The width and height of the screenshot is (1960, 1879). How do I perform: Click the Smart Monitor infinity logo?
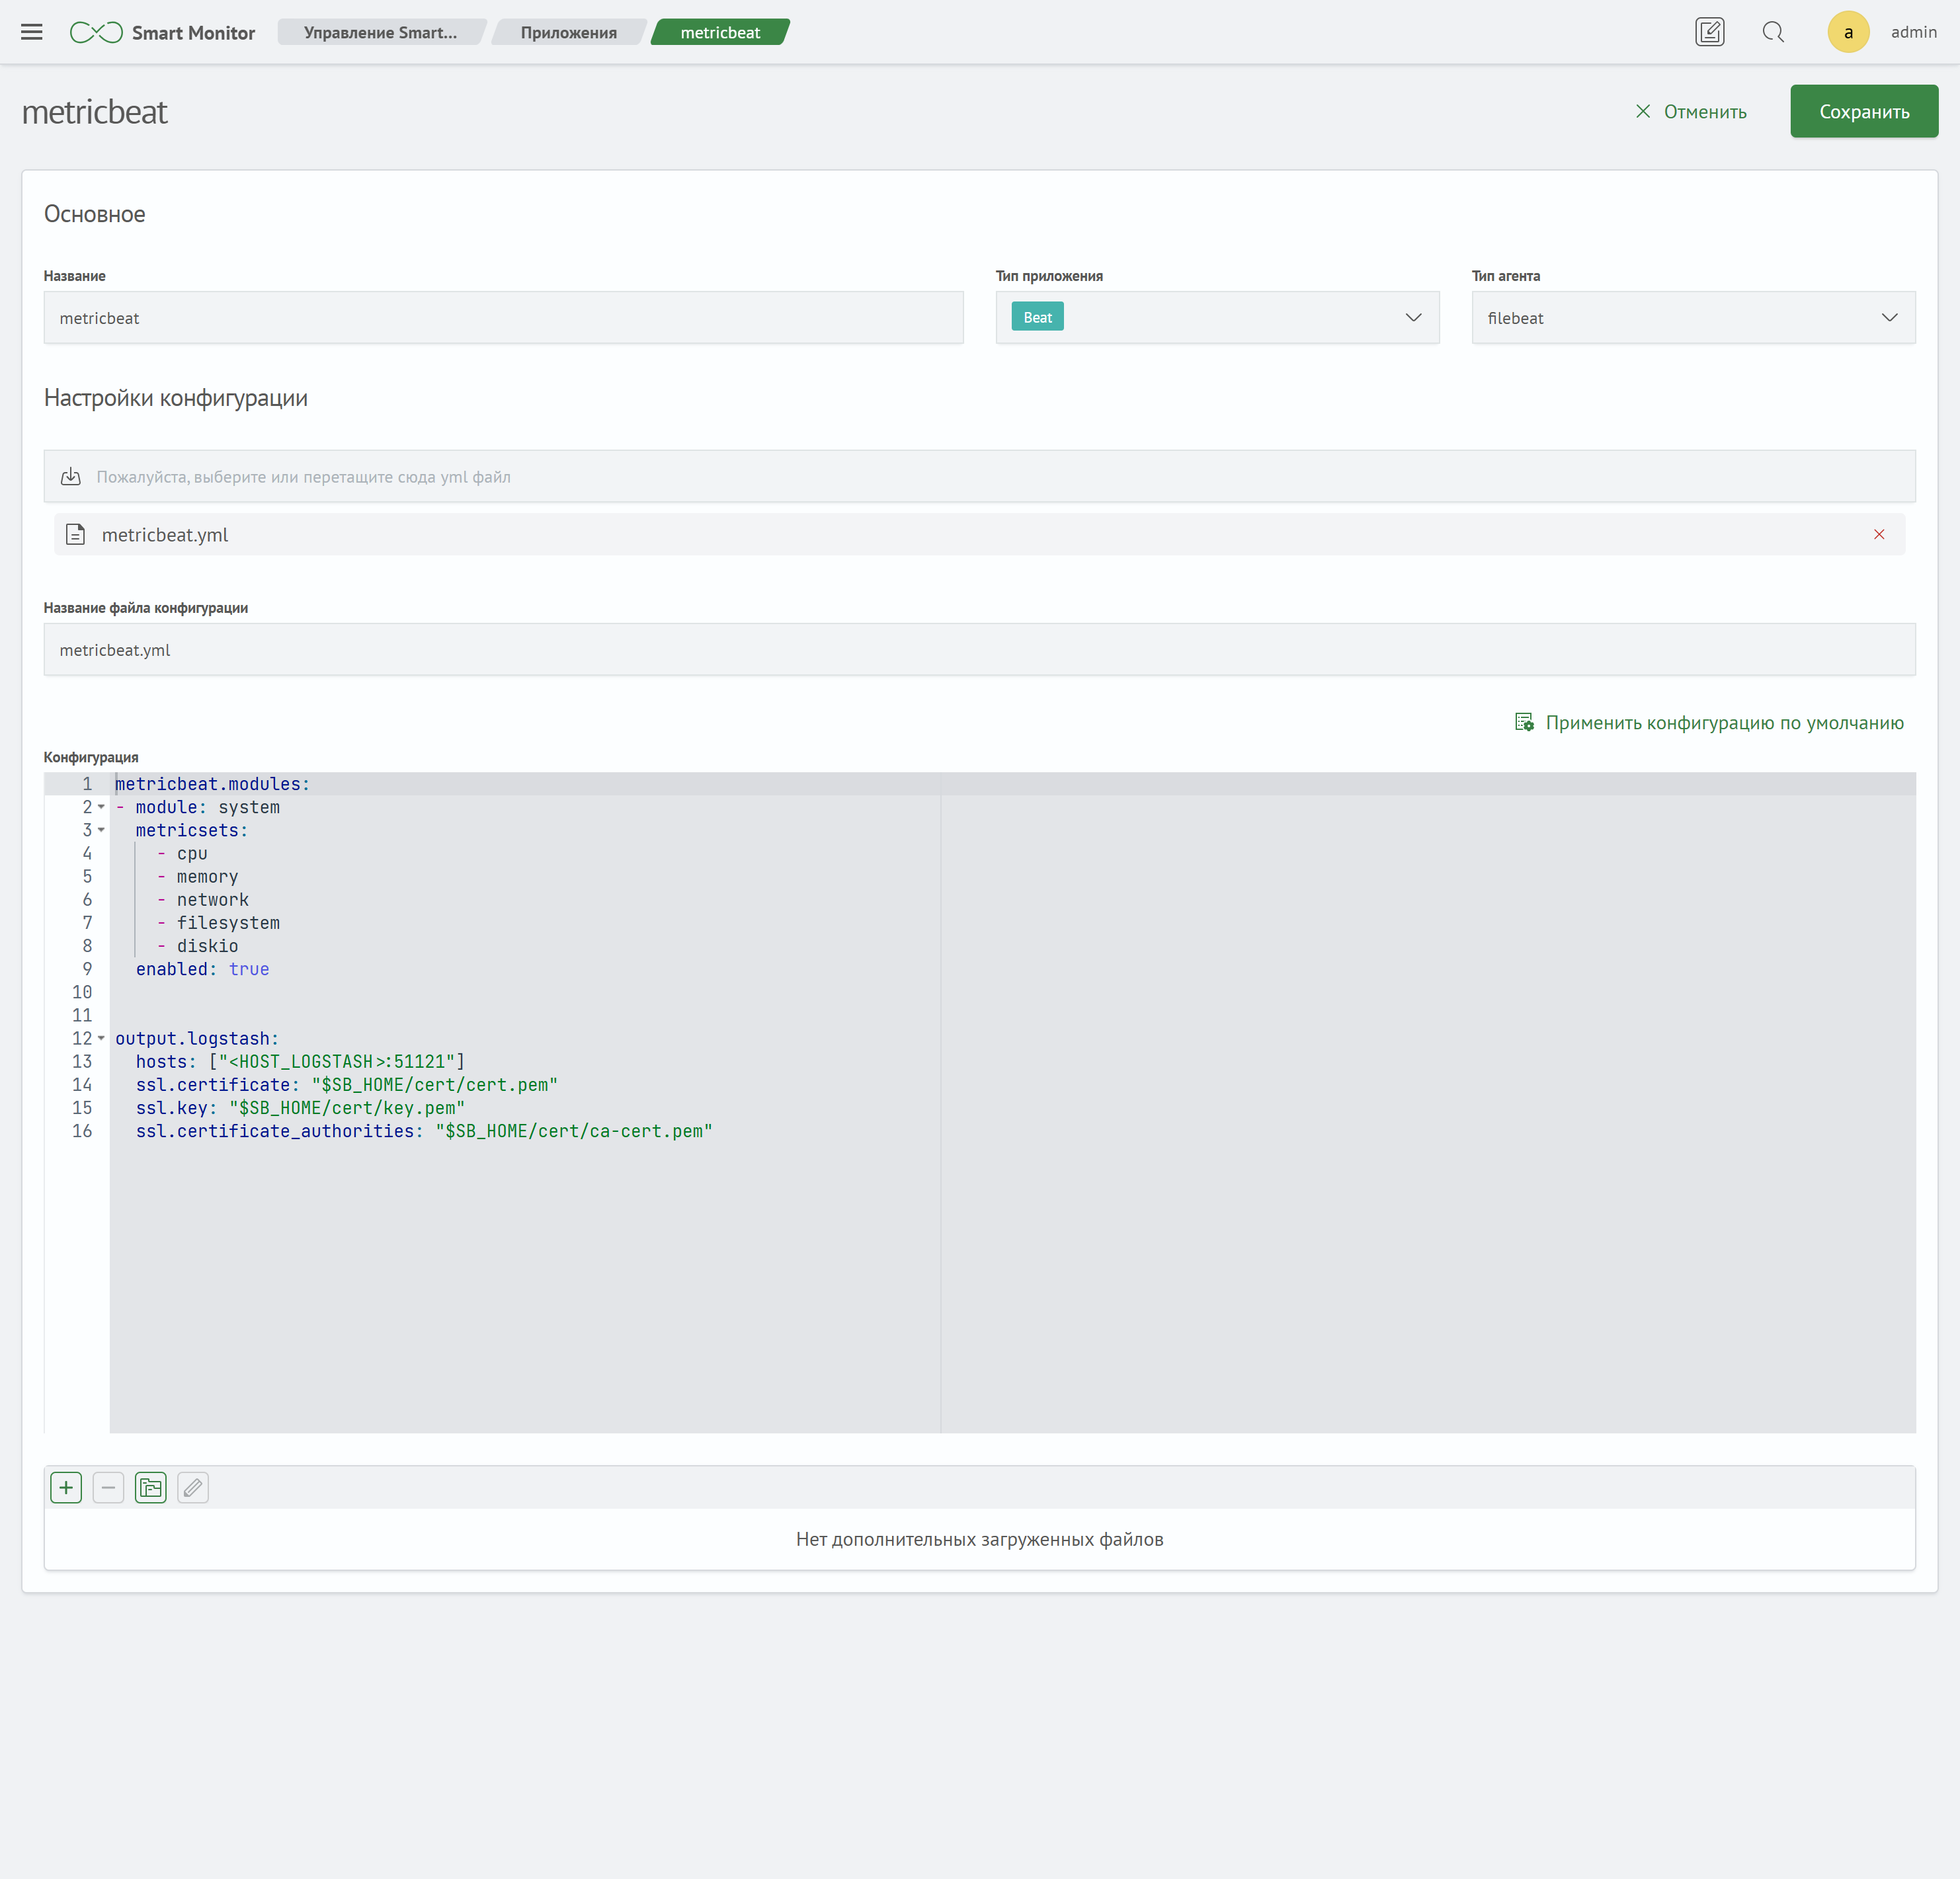[96, 32]
